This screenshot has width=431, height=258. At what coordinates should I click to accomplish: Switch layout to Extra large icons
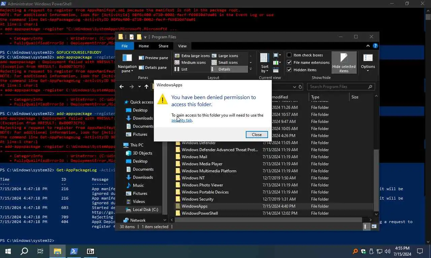[x=192, y=56]
